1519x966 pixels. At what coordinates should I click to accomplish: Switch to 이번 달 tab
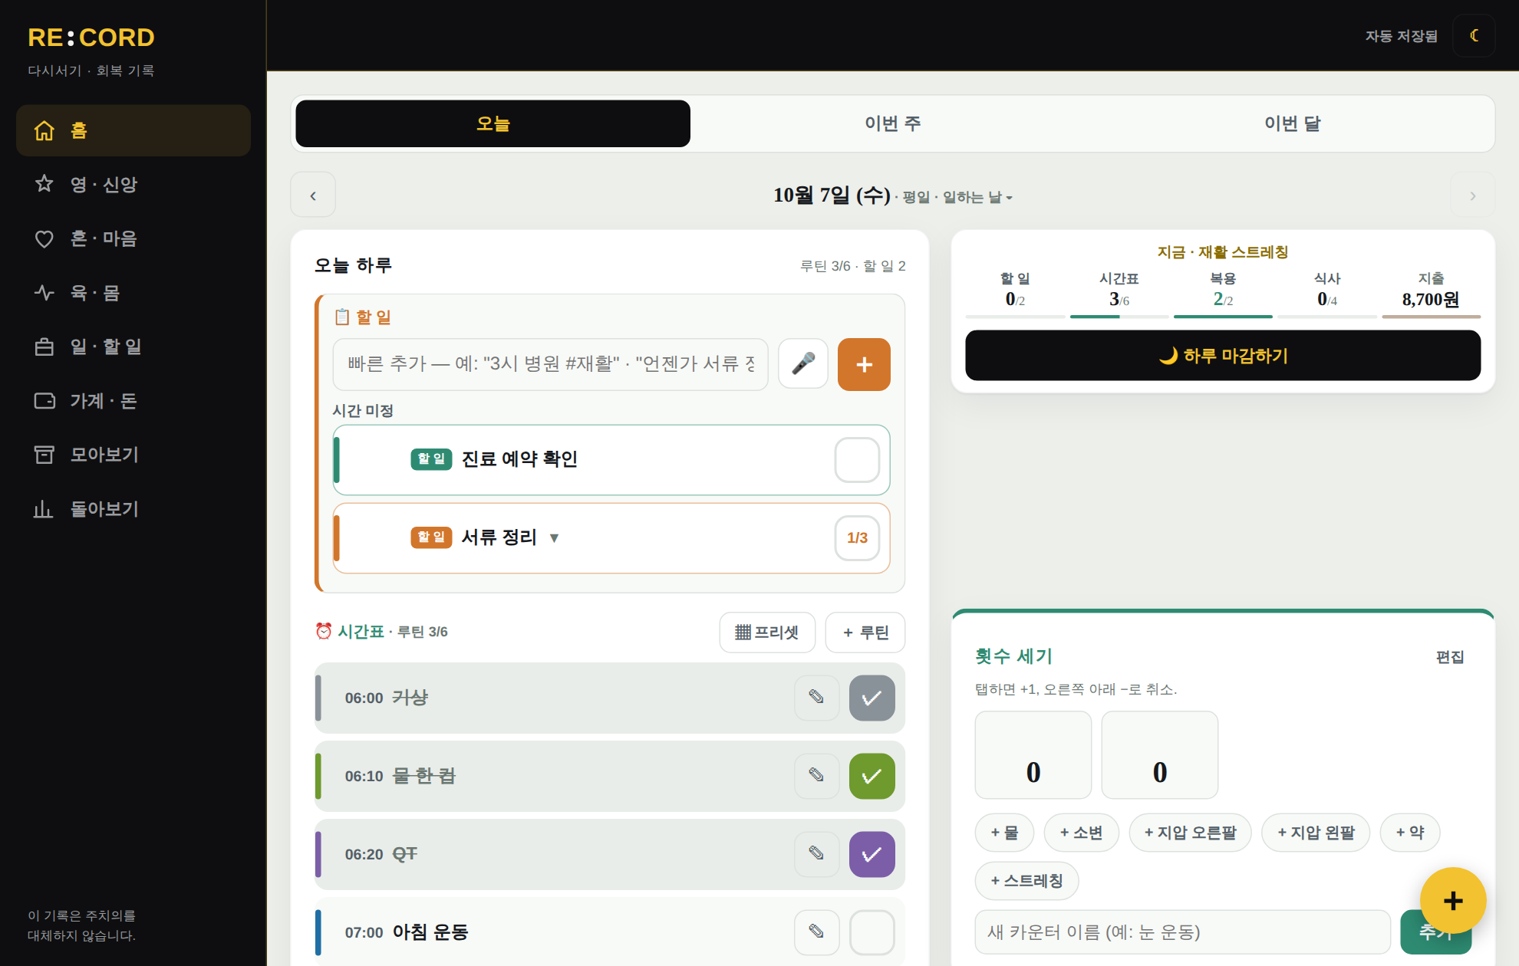pyautogui.click(x=1293, y=123)
